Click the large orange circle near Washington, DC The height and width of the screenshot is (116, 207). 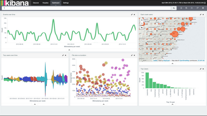click(x=175, y=34)
